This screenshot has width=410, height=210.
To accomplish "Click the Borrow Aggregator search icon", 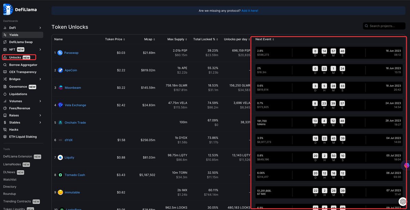I will pos(5,65).
